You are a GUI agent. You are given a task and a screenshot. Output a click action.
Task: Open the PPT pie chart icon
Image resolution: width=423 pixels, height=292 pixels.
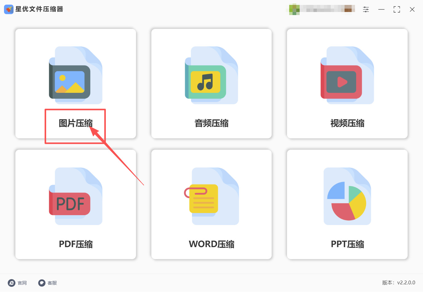point(347,196)
